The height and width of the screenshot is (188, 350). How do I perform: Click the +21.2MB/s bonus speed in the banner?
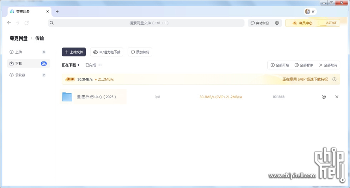104,79
